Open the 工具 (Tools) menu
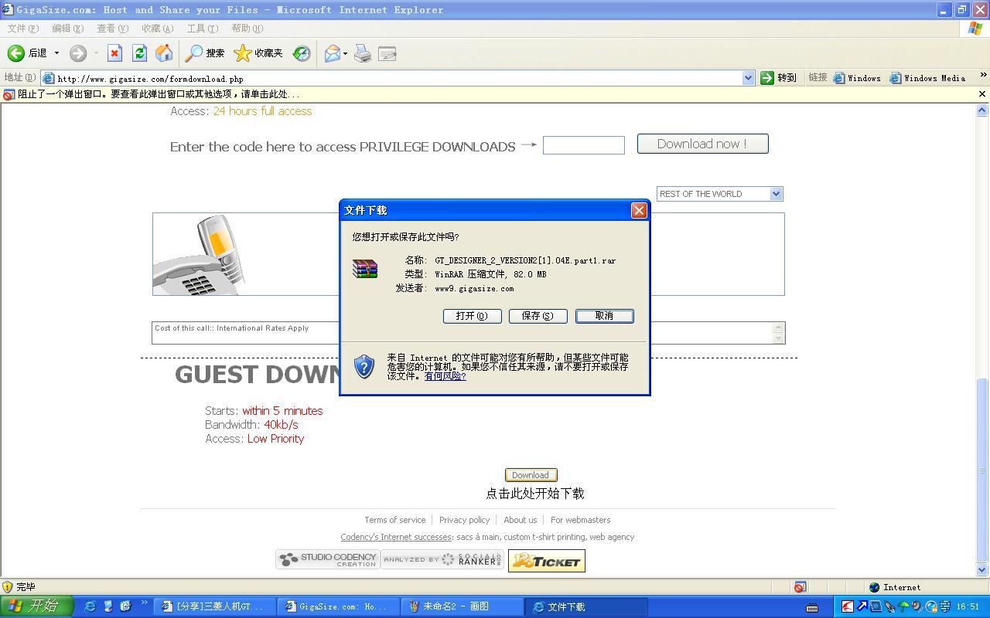 pos(202,29)
